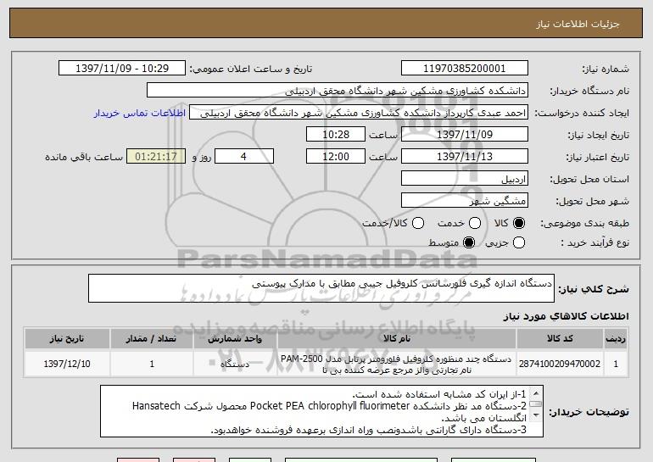
Task: Click the نام کالا column header
Action: (x=397, y=339)
